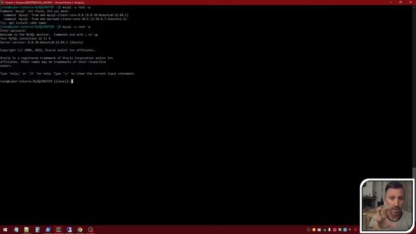Image resolution: width=416 pixels, height=234 pixels.
Task: Open the blue Word icon in the taskbar
Action: [48, 229]
